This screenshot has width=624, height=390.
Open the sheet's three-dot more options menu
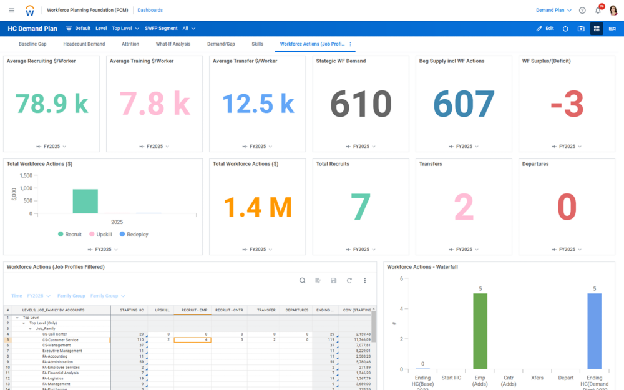pyautogui.click(x=364, y=281)
